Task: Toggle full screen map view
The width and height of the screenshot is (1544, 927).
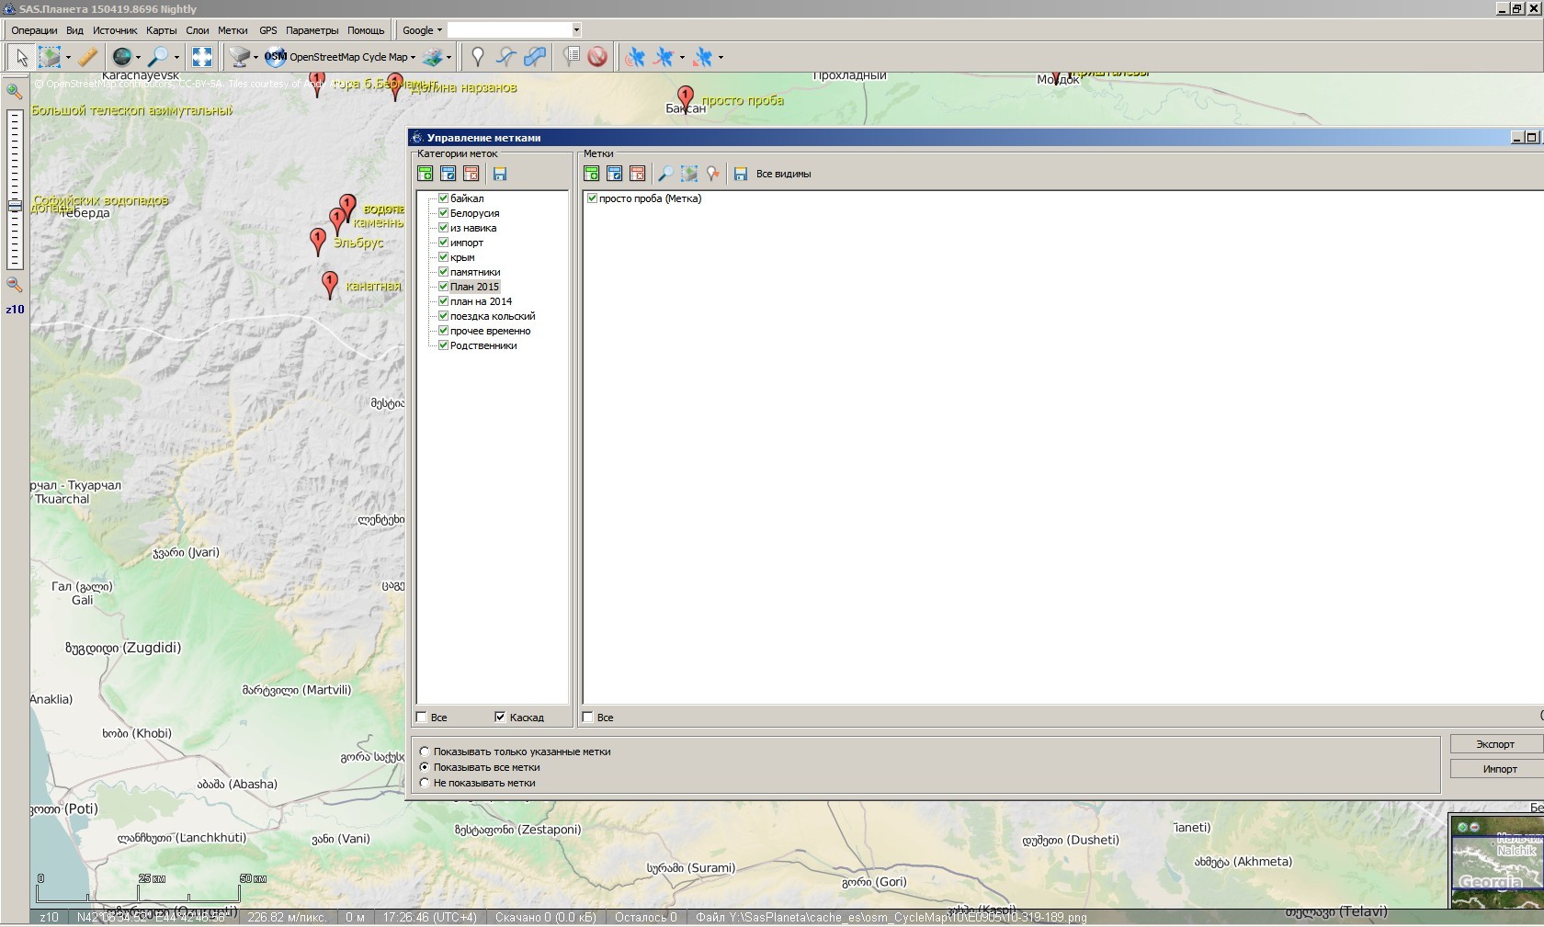Action: point(202,57)
